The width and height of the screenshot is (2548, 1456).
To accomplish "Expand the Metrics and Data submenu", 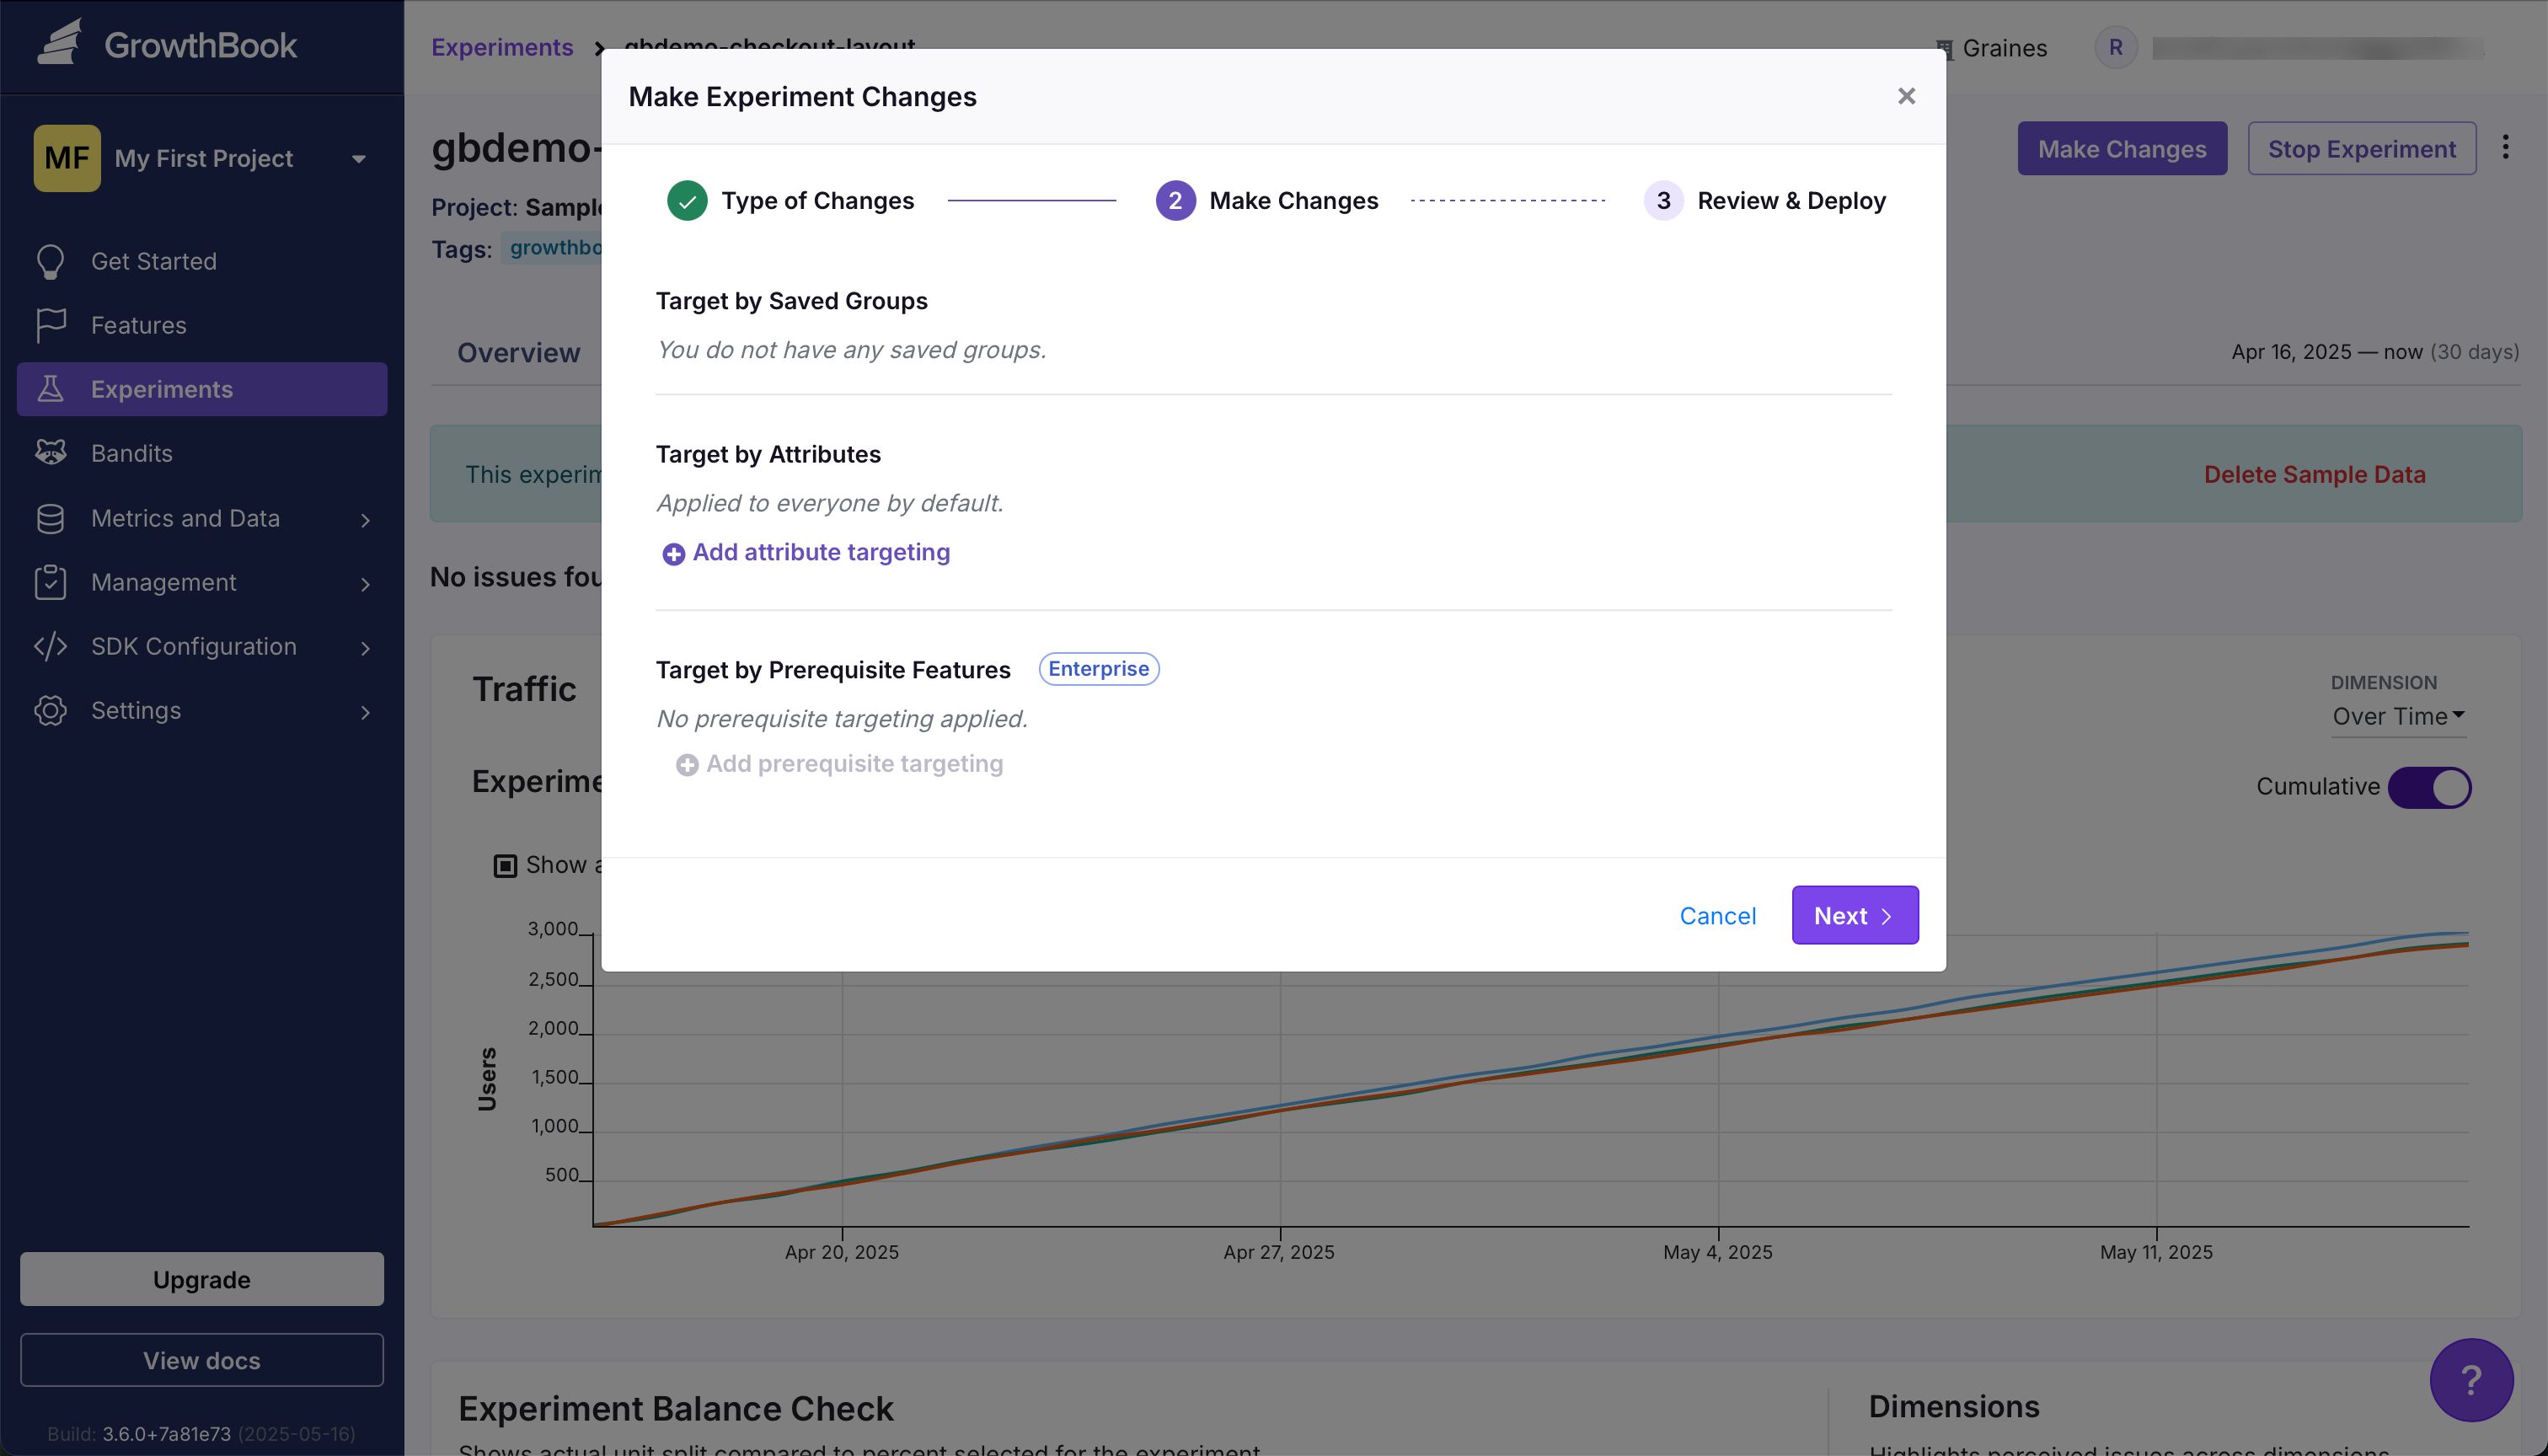I will point(365,519).
